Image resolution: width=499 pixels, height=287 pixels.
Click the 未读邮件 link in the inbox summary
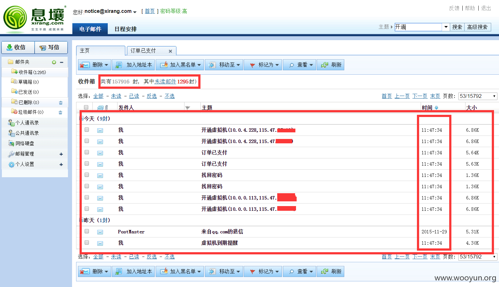click(165, 82)
